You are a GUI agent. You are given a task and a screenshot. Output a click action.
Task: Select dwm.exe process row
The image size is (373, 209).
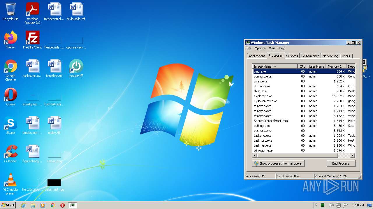point(304,91)
